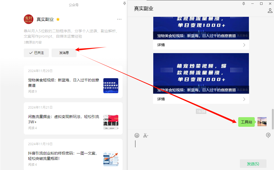Open chat message history icon

268,135
